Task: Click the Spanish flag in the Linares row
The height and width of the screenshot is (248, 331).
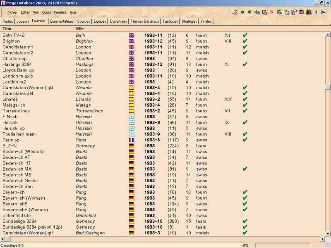Action: click(131, 99)
